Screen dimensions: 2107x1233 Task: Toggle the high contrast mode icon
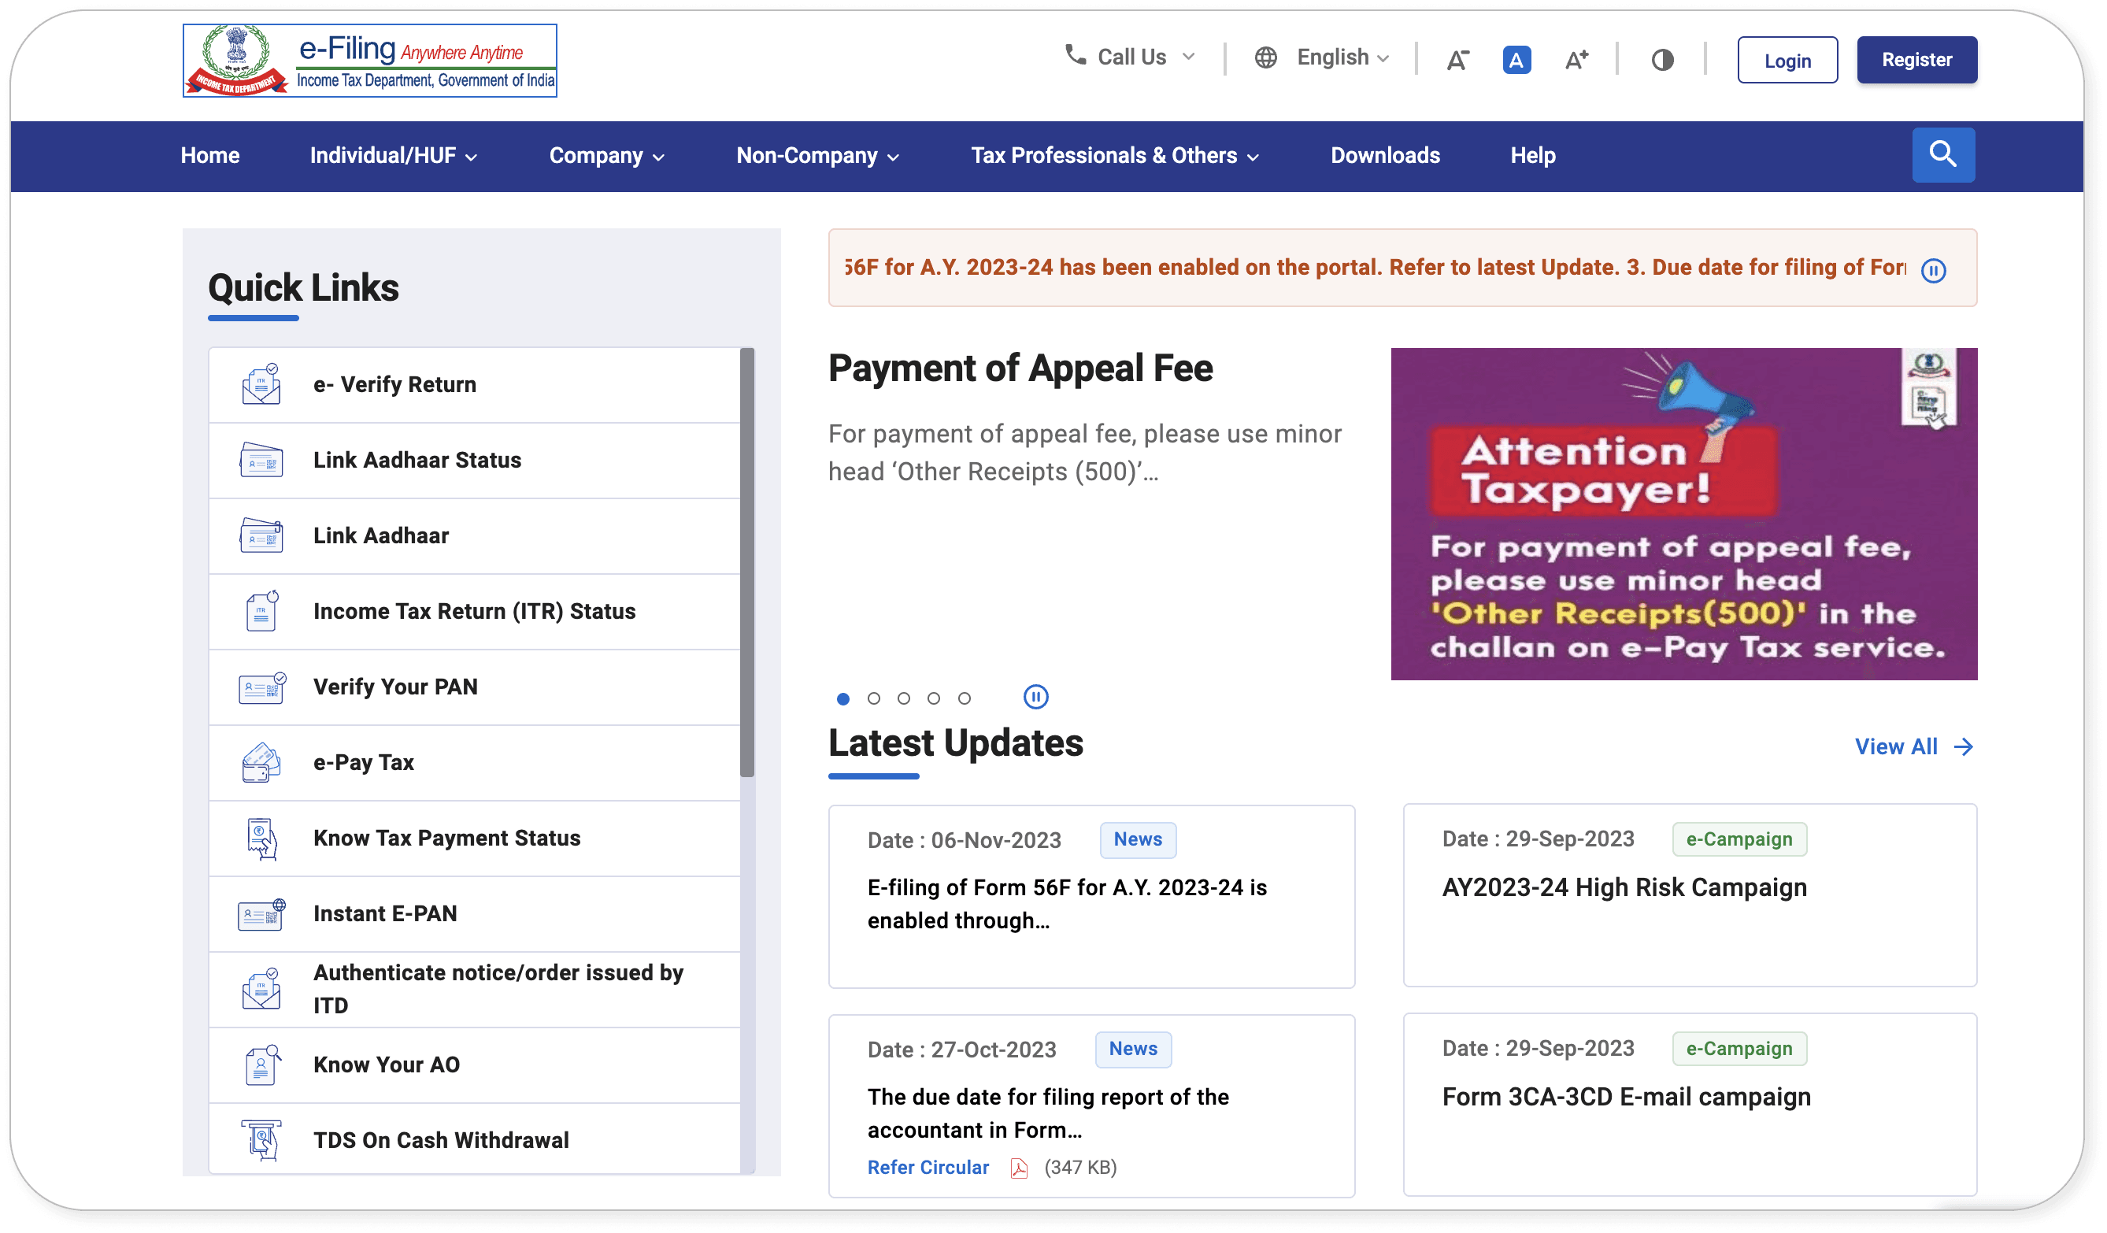(x=1662, y=59)
